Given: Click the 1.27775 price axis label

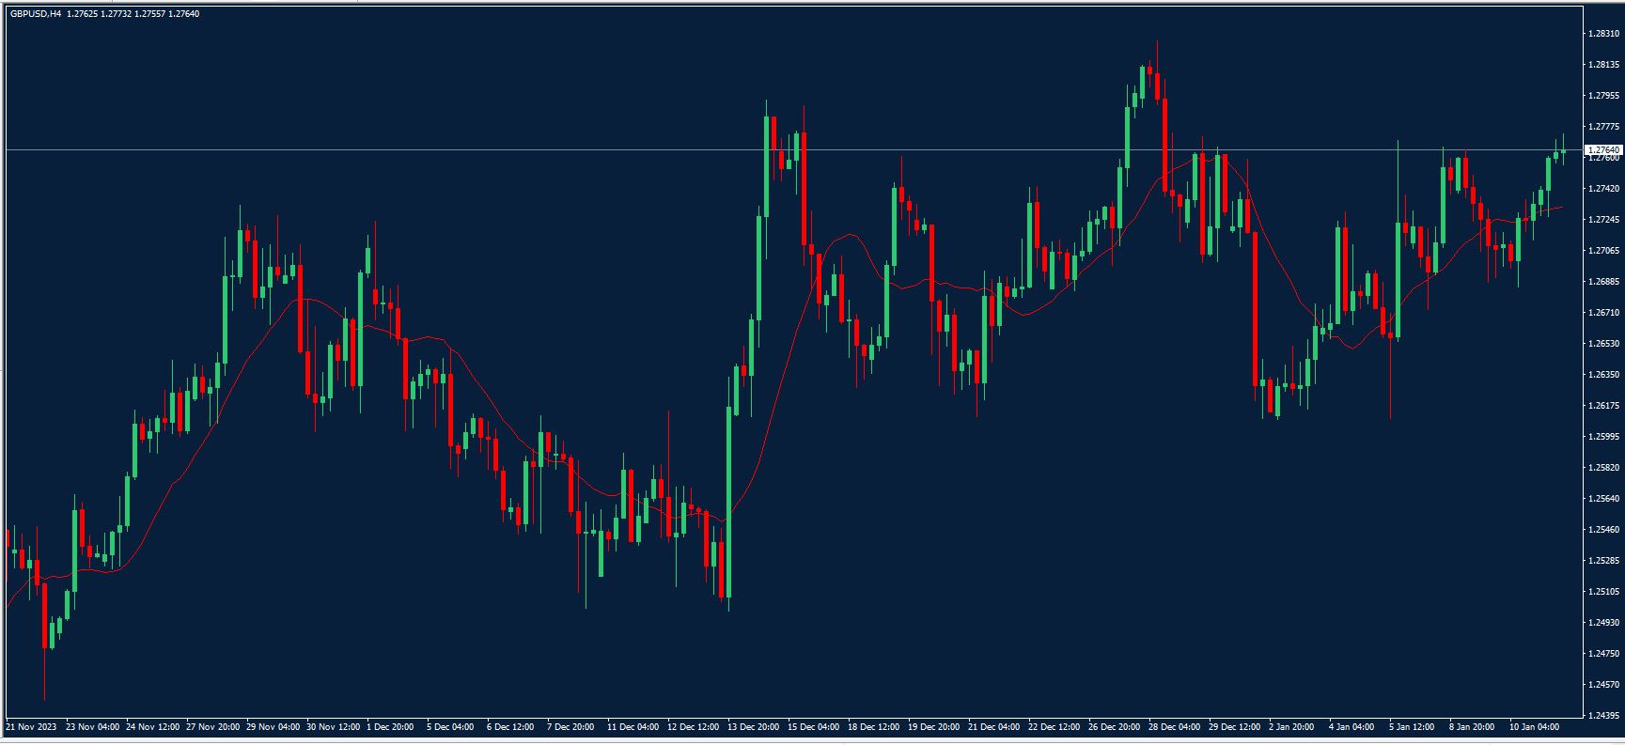Looking at the screenshot, I should 1603,127.
